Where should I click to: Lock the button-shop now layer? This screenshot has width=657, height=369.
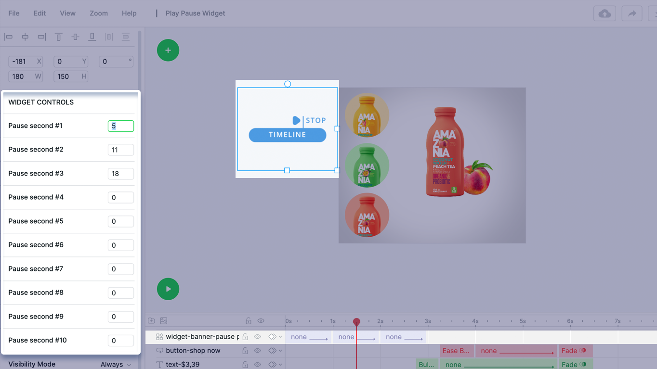pyautogui.click(x=245, y=351)
